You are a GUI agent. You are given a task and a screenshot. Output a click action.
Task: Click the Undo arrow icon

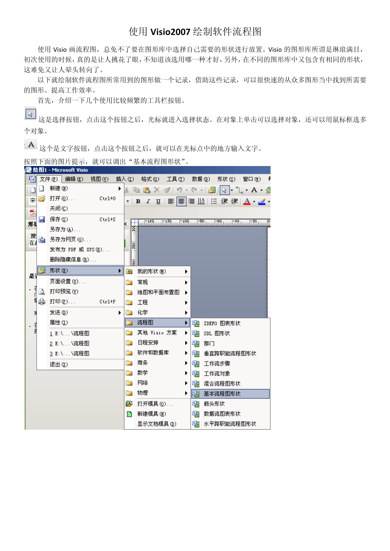click(179, 190)
